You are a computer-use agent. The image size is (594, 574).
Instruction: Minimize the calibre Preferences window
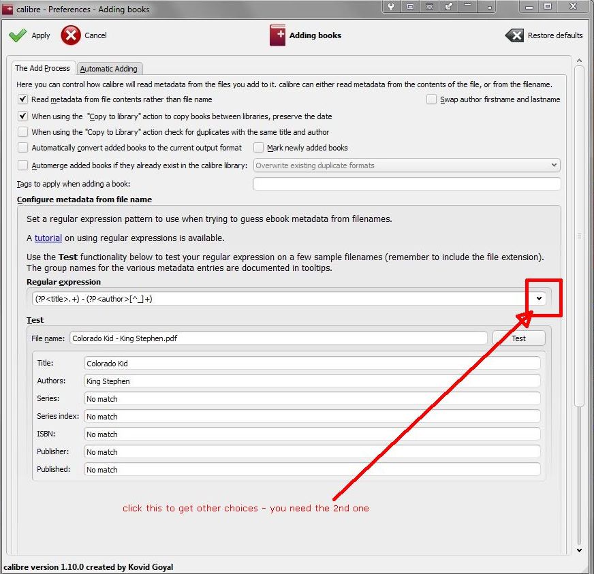tap(529, 6)
